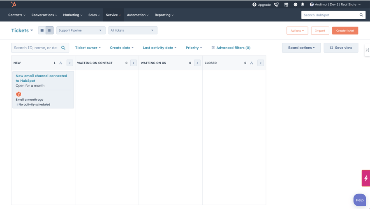370x209 pixels.
Task: Click the HubSpot sprocket logo
Action: pos(13,4)
